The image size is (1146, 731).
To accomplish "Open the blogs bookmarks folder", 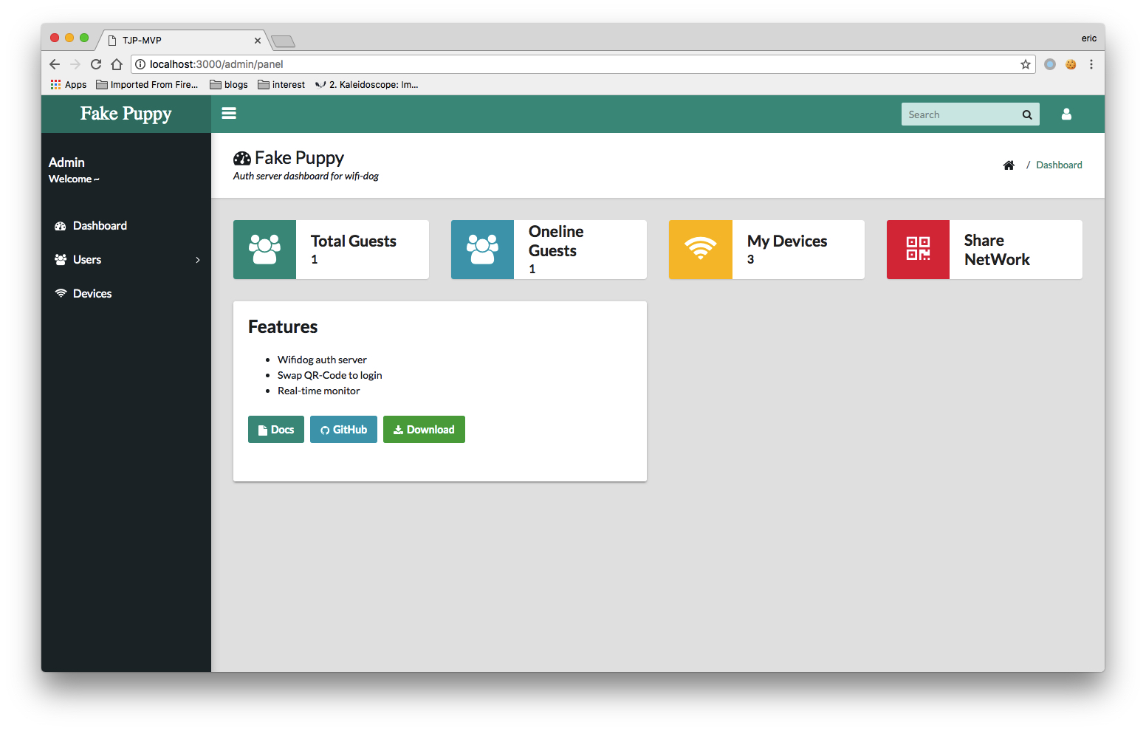I will click(229, 84).
